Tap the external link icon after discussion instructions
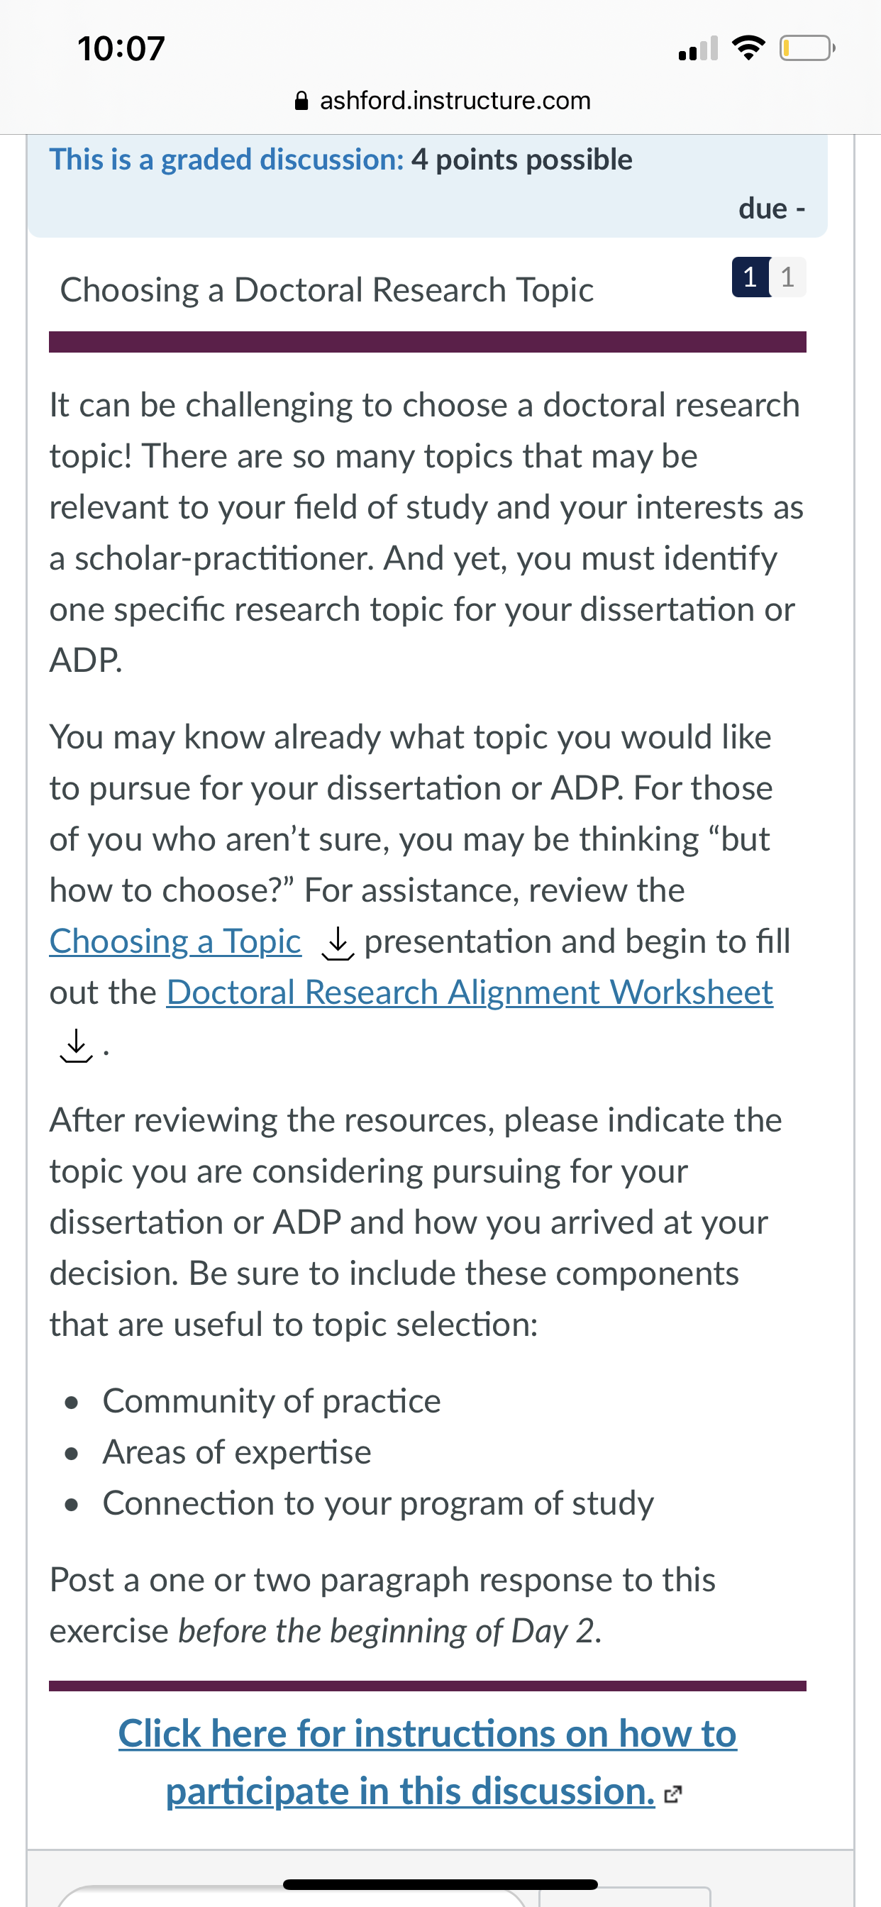 pos(672,1794)
